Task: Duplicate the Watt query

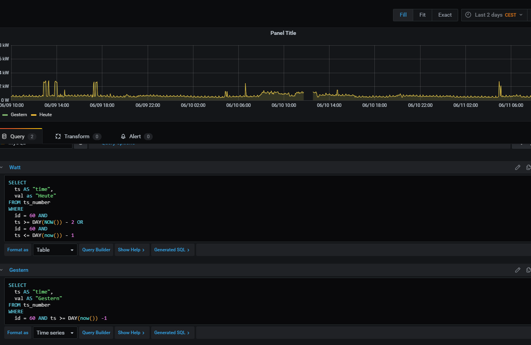Action: point(528,167)
